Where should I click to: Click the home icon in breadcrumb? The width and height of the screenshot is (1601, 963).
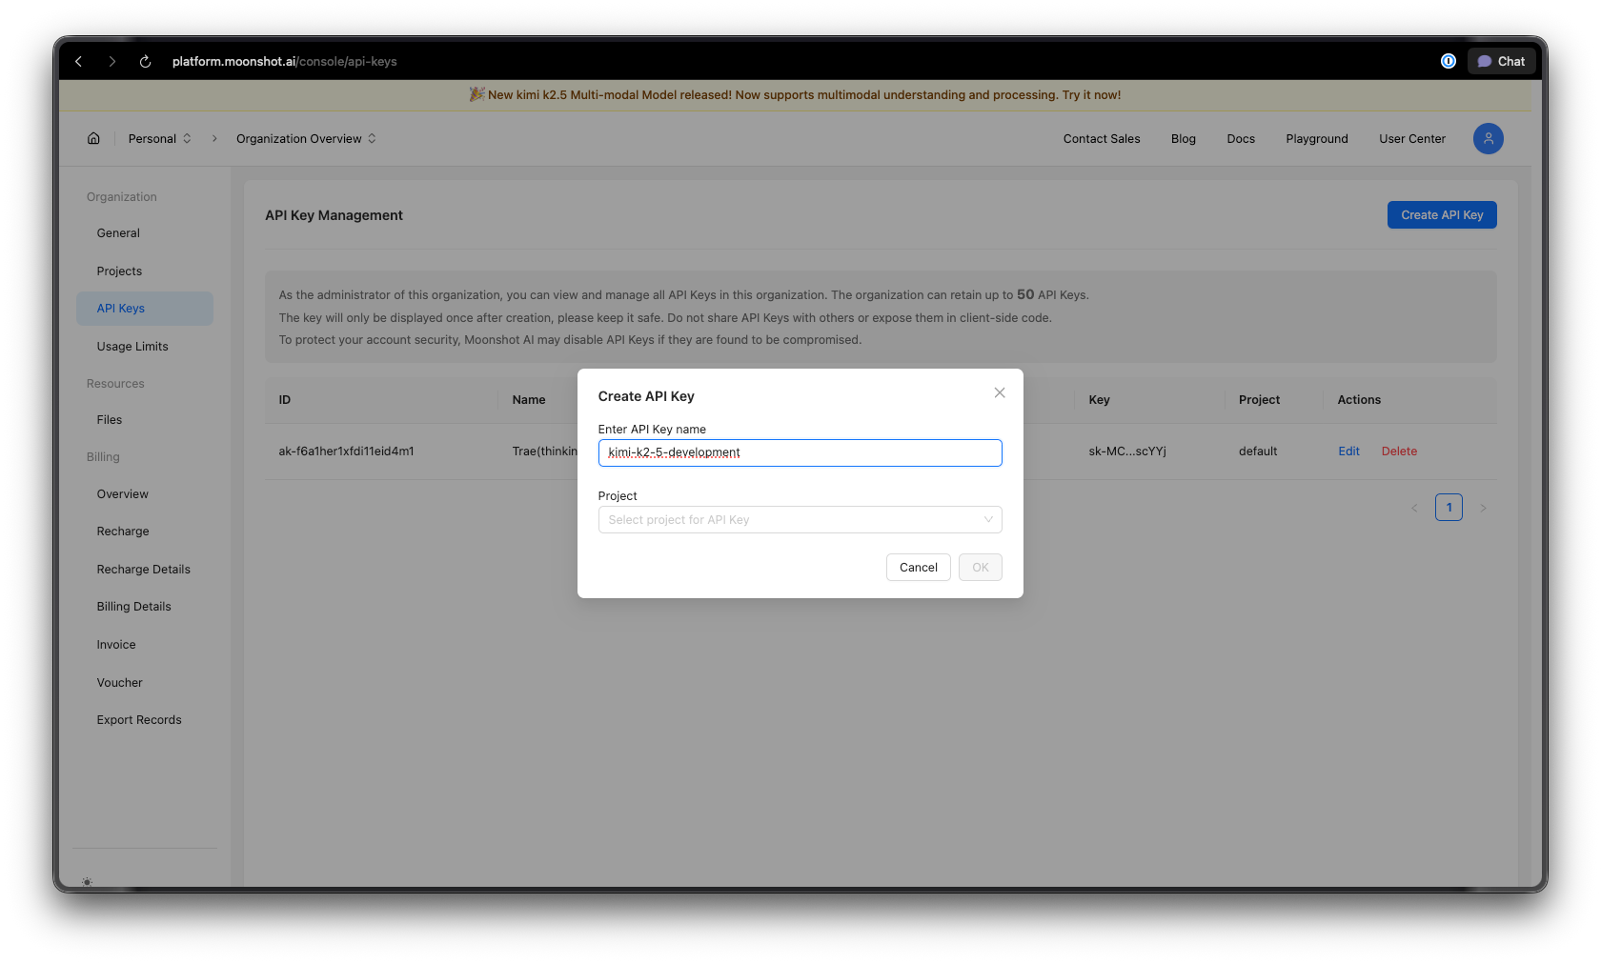93,138
